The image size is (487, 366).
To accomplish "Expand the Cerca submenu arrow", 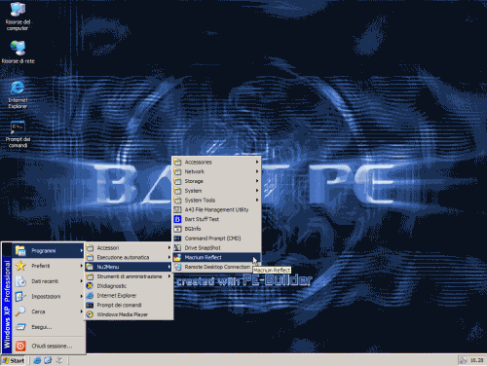I will pyautogui.click(x=81, y=311).
